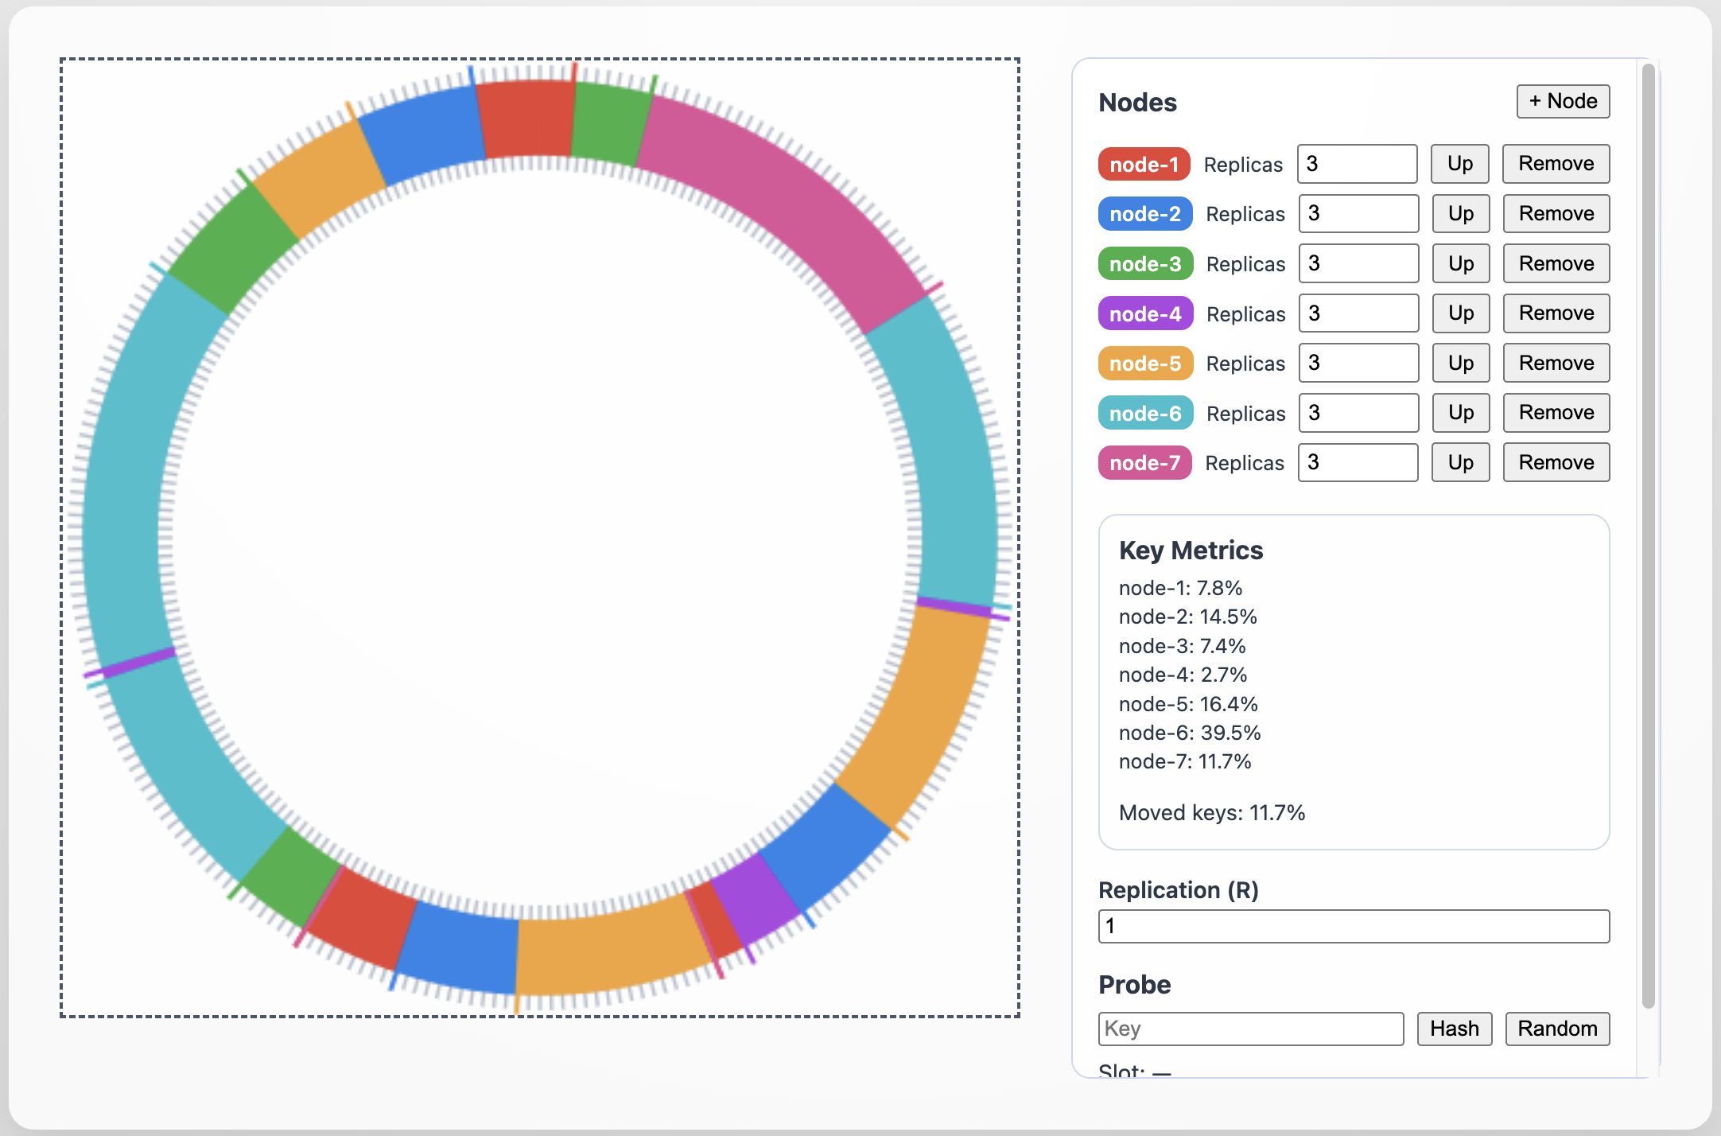Image resolution: width=1721 pixels, height=1136 pixels.
Task: Click the node-3 badge
Action: (x=1145, y=263)
